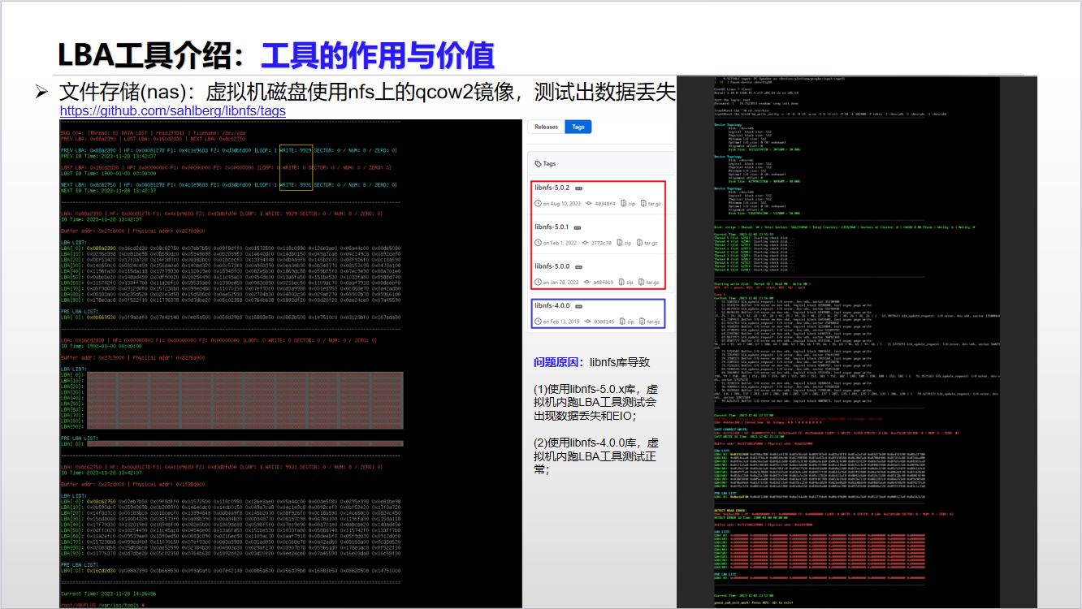Click commit hash a48f019
1082x609 pixels.
coord(604,282)
